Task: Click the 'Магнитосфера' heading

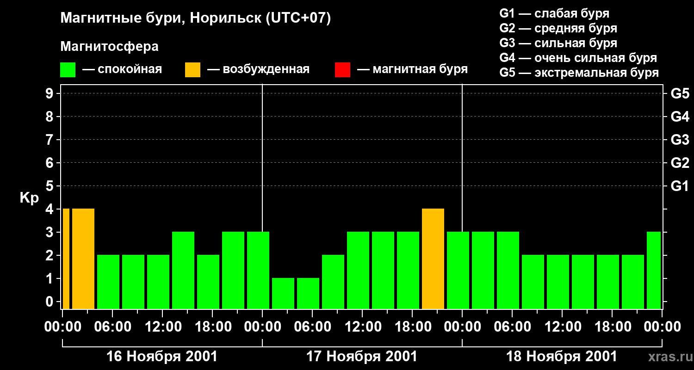Action: pyautogui.click(x=109, y=47)
